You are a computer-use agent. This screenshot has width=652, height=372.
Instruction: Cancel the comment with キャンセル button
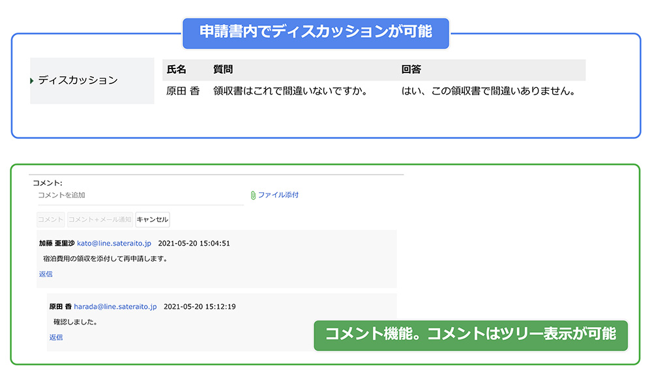tap(152, 220)
